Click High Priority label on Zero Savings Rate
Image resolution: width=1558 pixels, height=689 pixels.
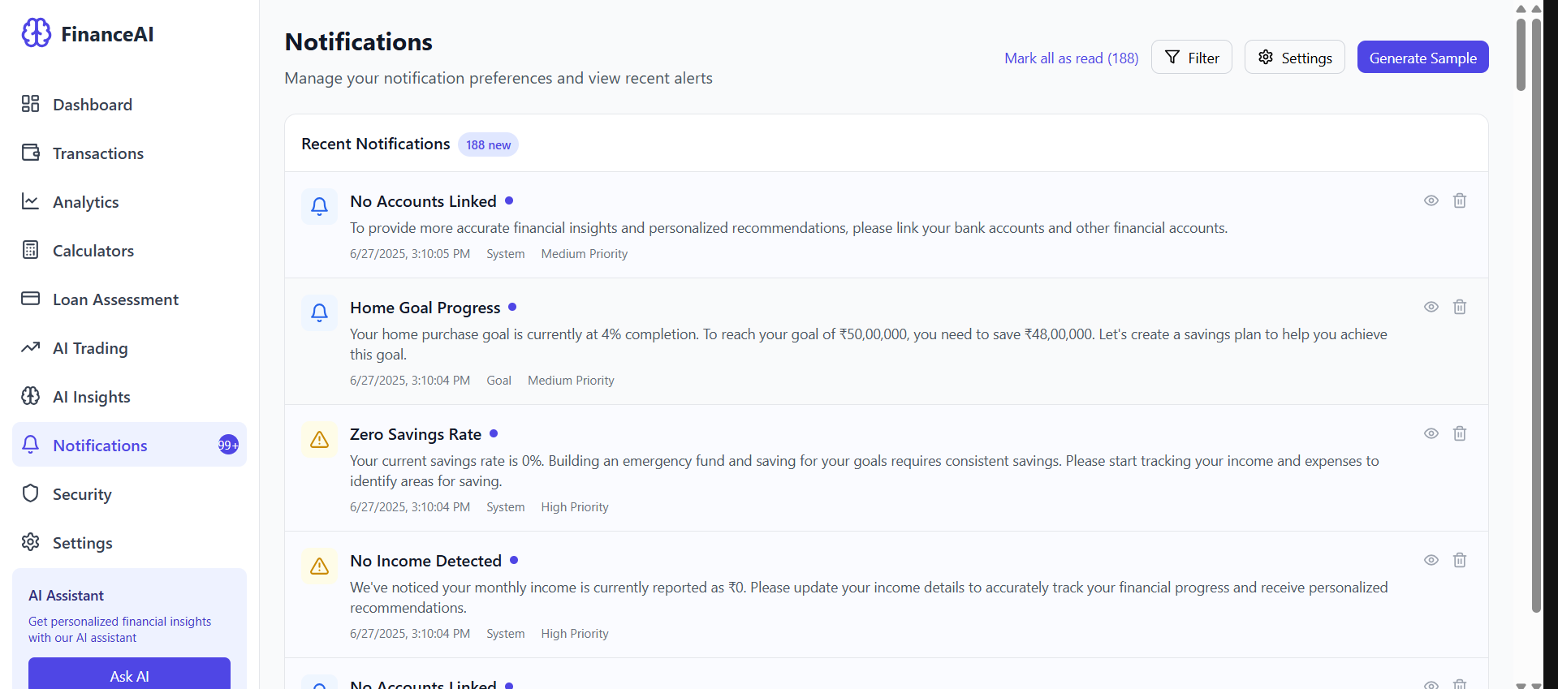(574, 507)
